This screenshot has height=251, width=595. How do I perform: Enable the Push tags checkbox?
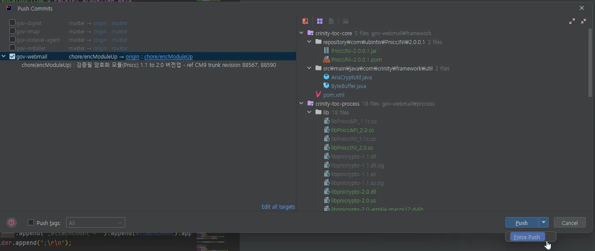point(31,223)
